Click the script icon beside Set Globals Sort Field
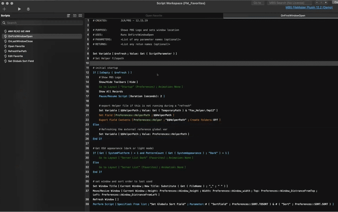This screenshot has width=338, height=212. tap(5, 61)
